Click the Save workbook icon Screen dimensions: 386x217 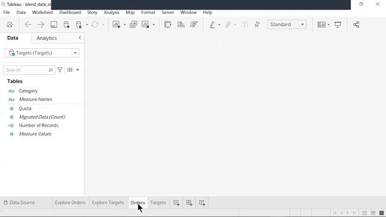[54, 24]
